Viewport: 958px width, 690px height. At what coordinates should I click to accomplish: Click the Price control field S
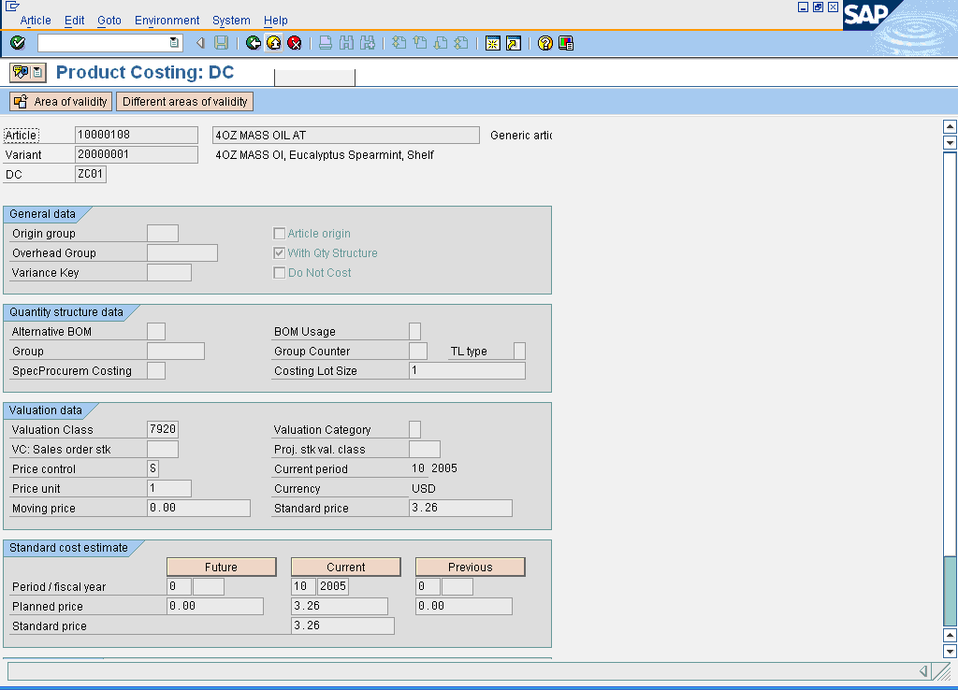(x=152, y=468)
